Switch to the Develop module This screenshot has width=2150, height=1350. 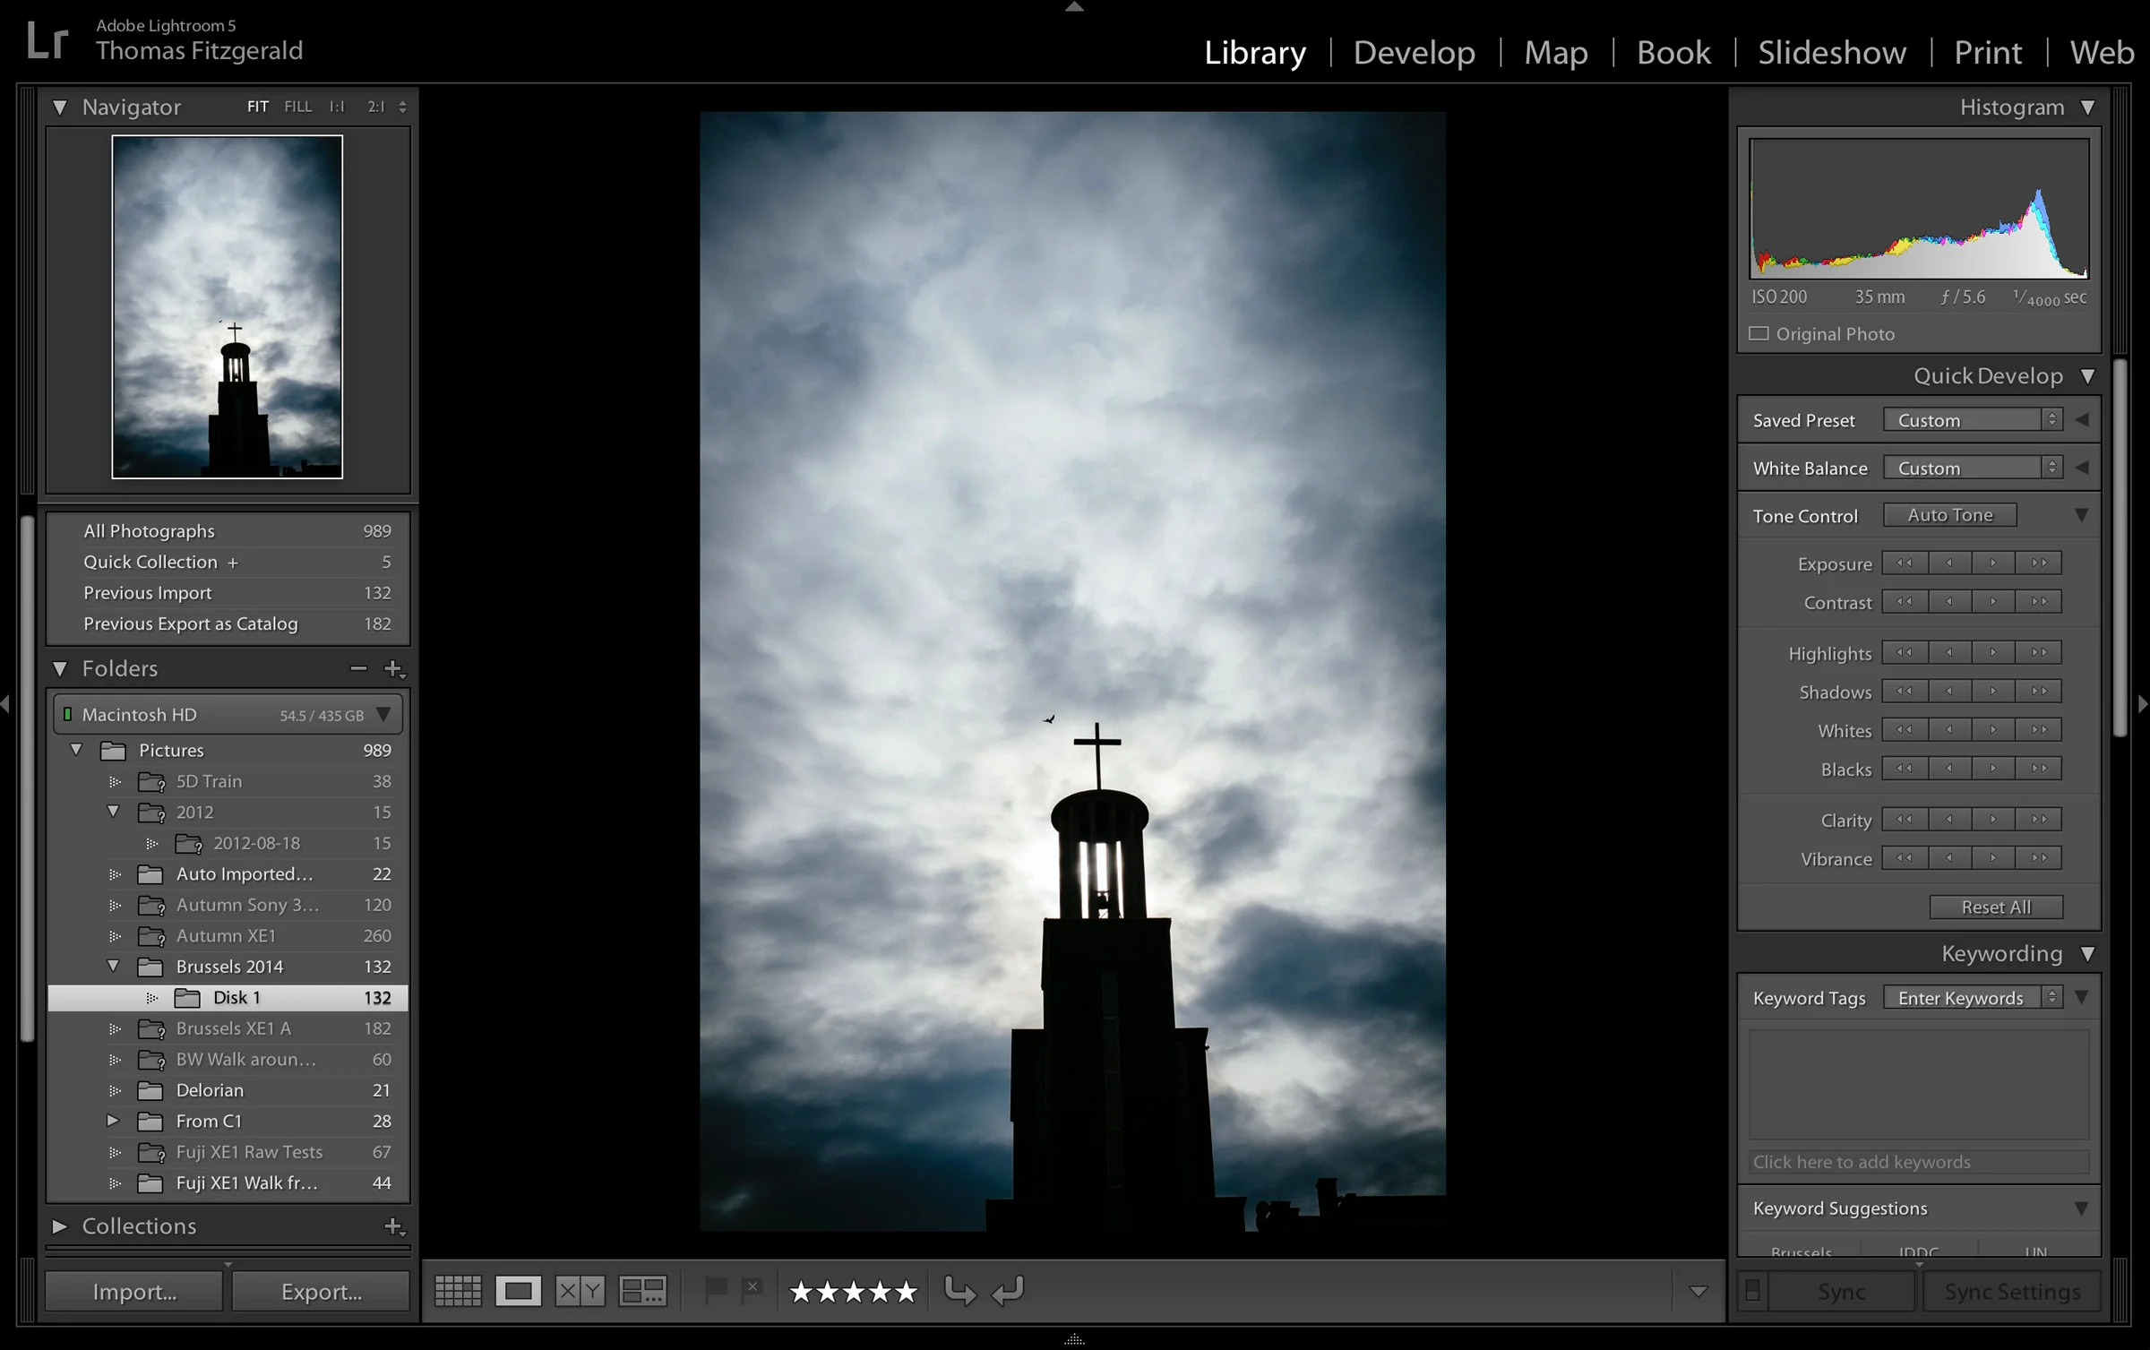click(1414, 52)
